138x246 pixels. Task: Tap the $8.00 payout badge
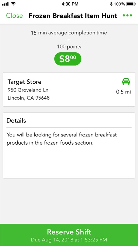pyautogui.click(x=68, y=59)
